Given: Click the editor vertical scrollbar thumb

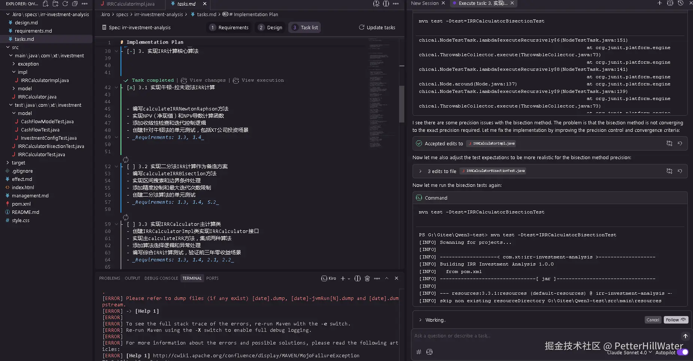Looking at the screenshot, I should click(401, 104).
